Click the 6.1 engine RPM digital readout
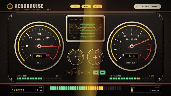Image resolution: width=171 pixels, height=96 pixels. tap(132, 56)
